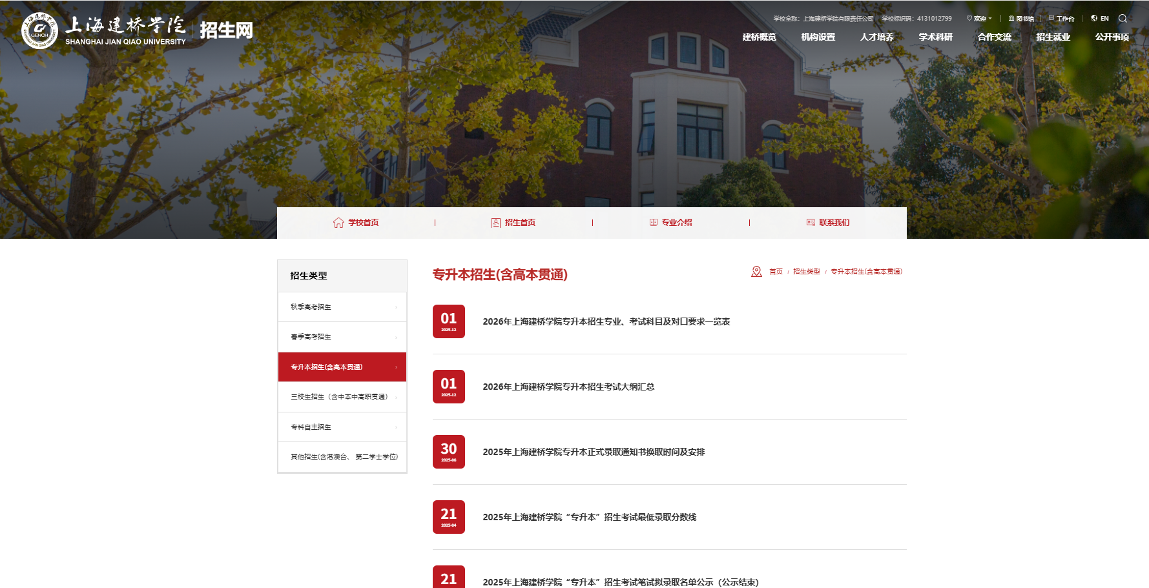Select 三校生招生（含中本中高职贯通）in sidebar

click(x=342, y=397)
